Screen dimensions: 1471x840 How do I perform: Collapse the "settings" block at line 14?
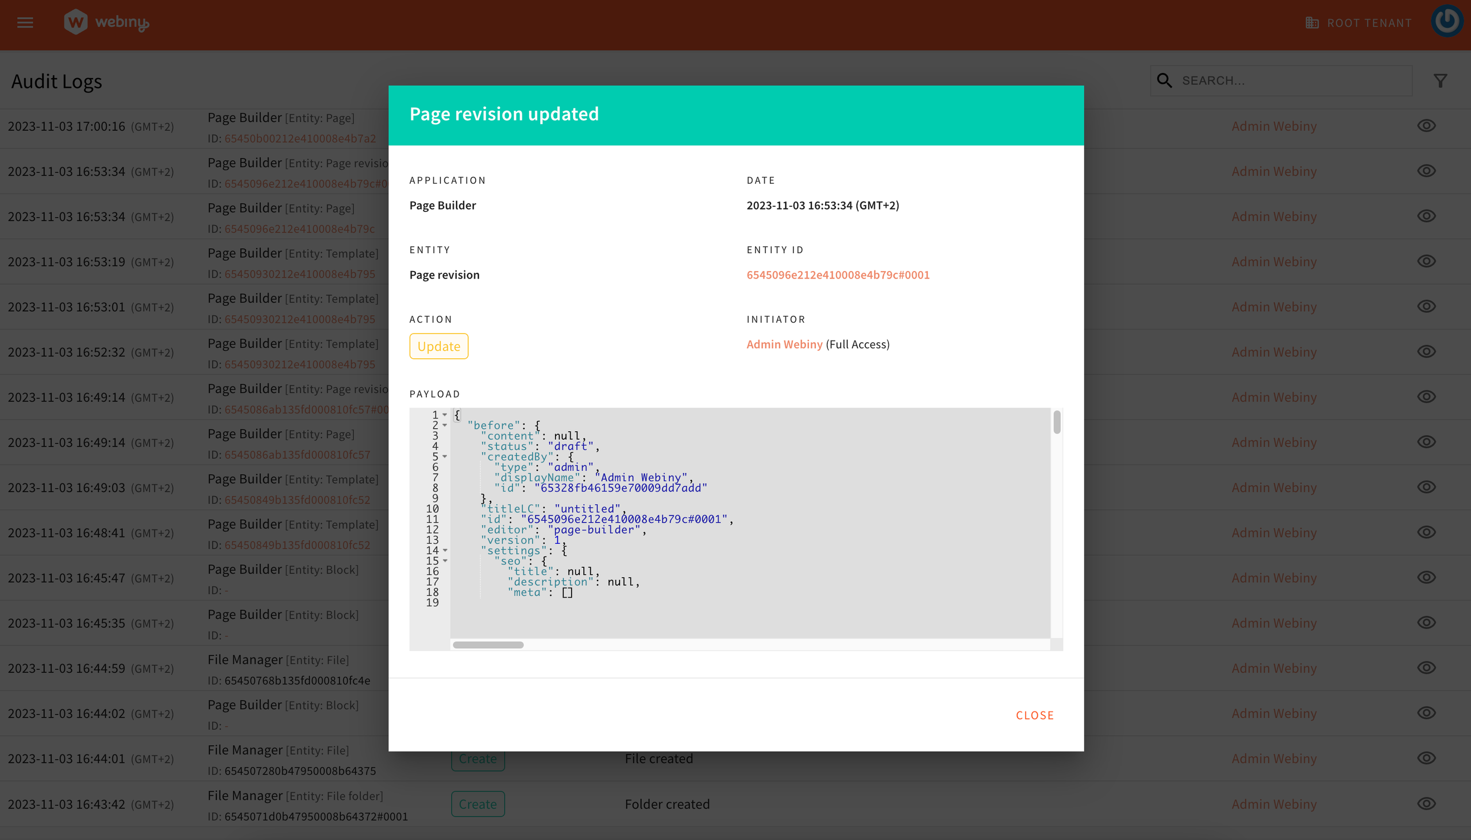445,551
